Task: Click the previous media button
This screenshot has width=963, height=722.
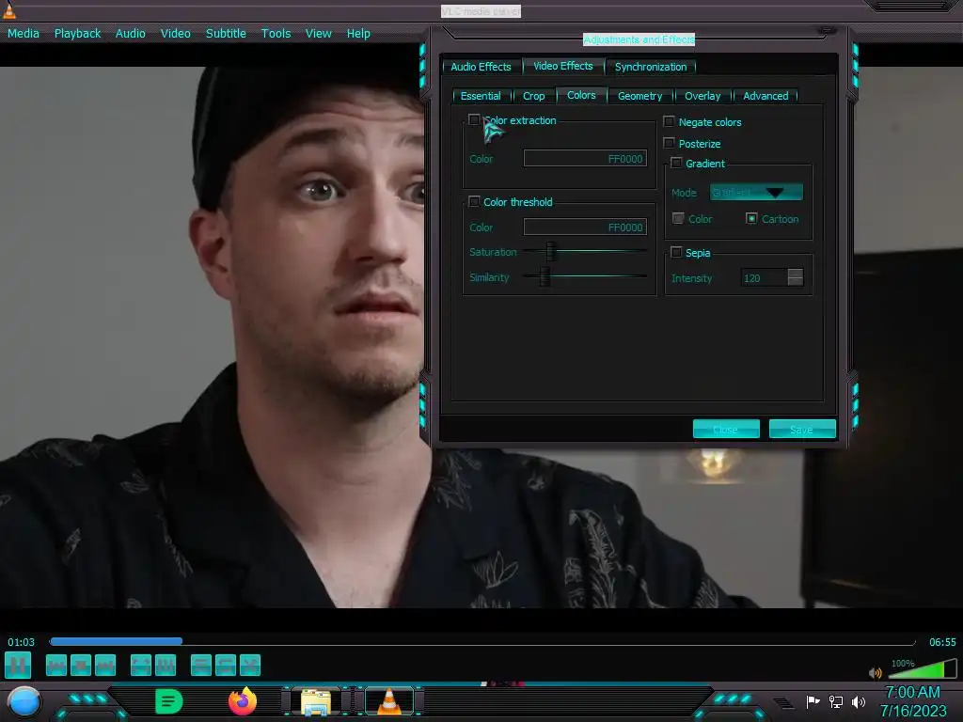Action: 56,666
